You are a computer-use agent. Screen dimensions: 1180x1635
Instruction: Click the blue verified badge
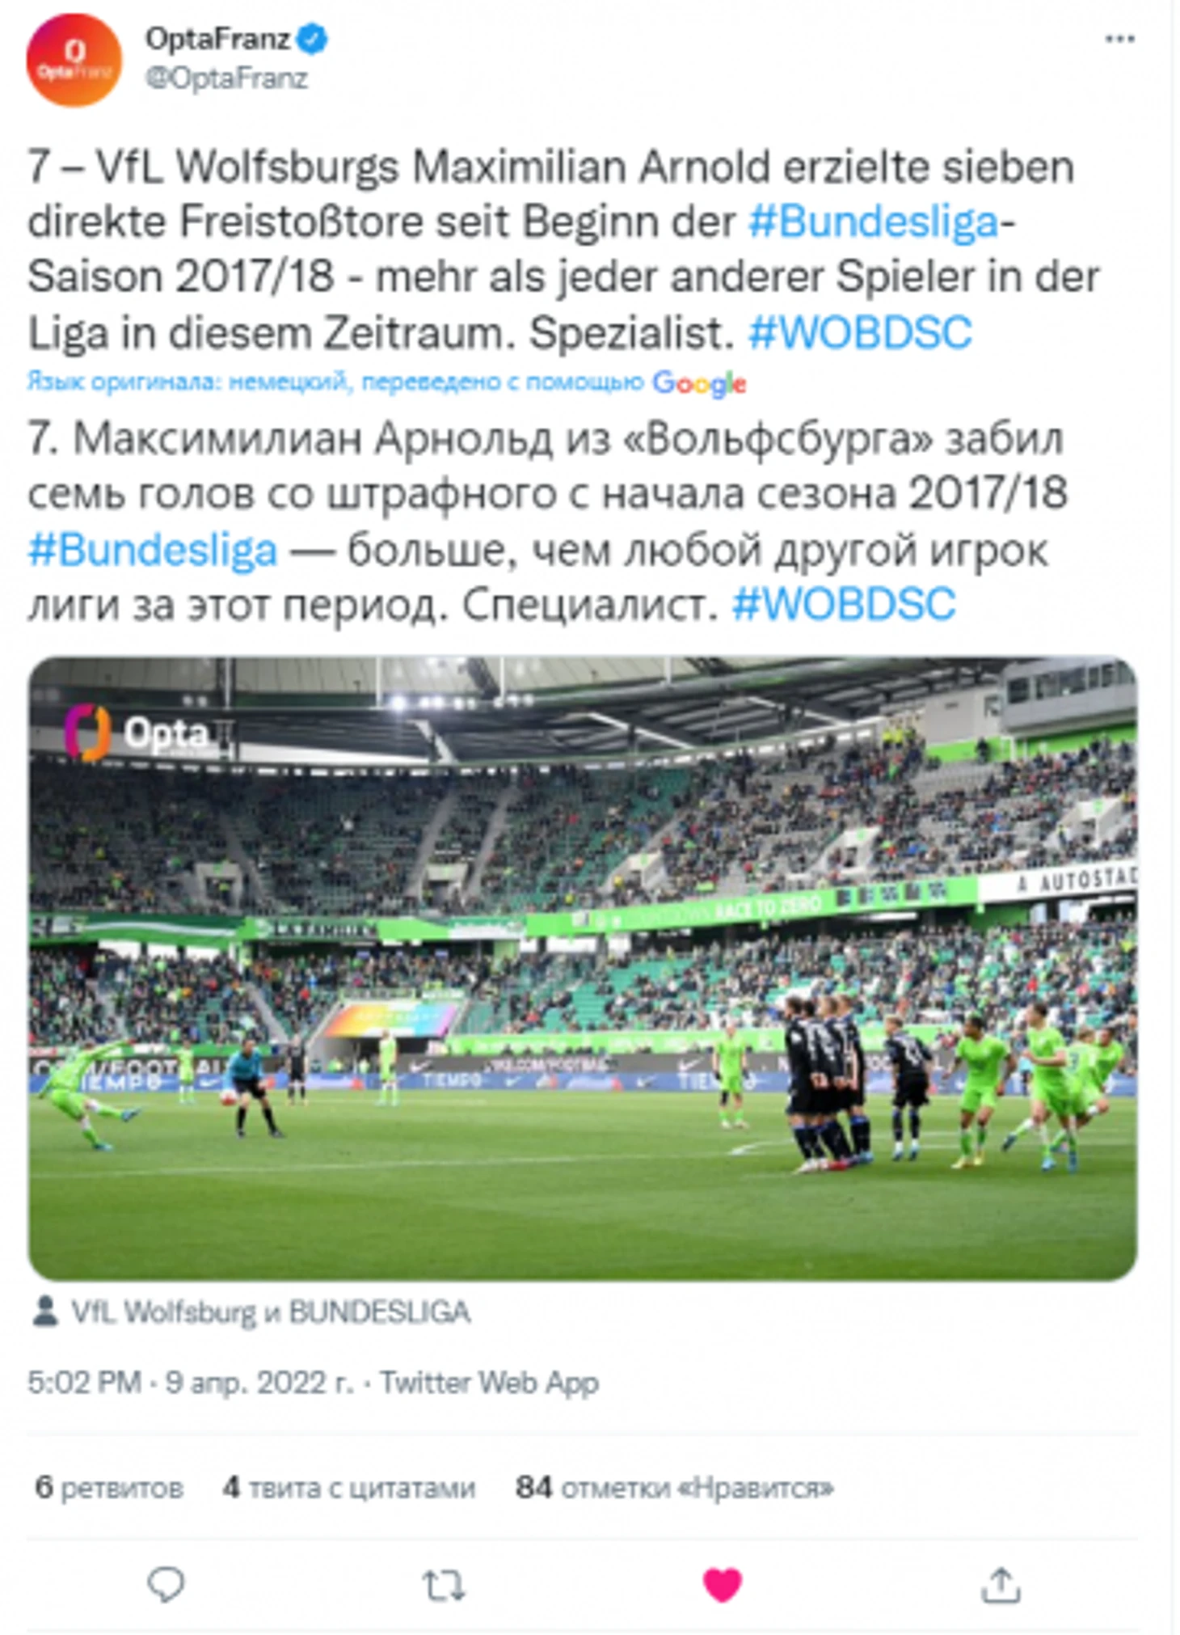pos(312,39)
